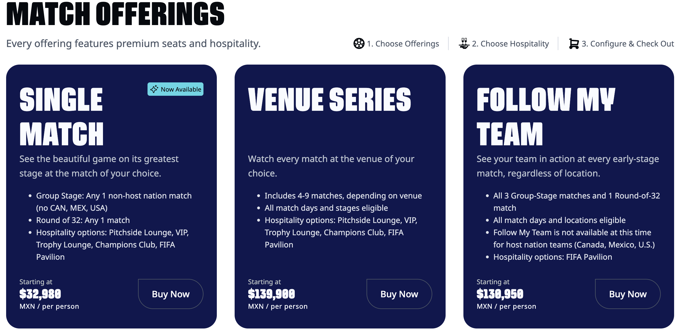Click the soccer ball icon beside Choose Offerings
The width and height of the screenshot is (678, 336).
coord(359,43)
